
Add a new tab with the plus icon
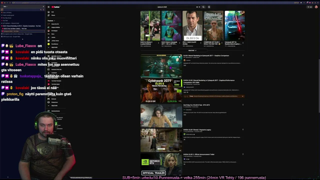[x=22, y=39]
